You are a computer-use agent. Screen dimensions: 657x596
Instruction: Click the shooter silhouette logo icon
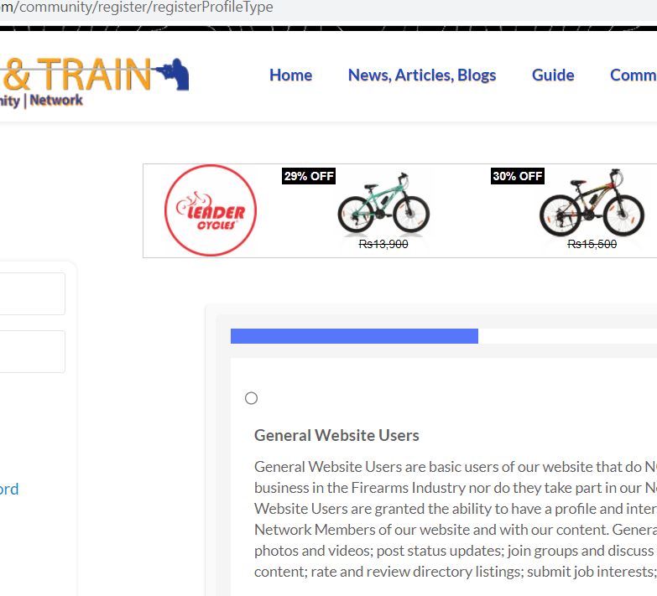[172, 74]
